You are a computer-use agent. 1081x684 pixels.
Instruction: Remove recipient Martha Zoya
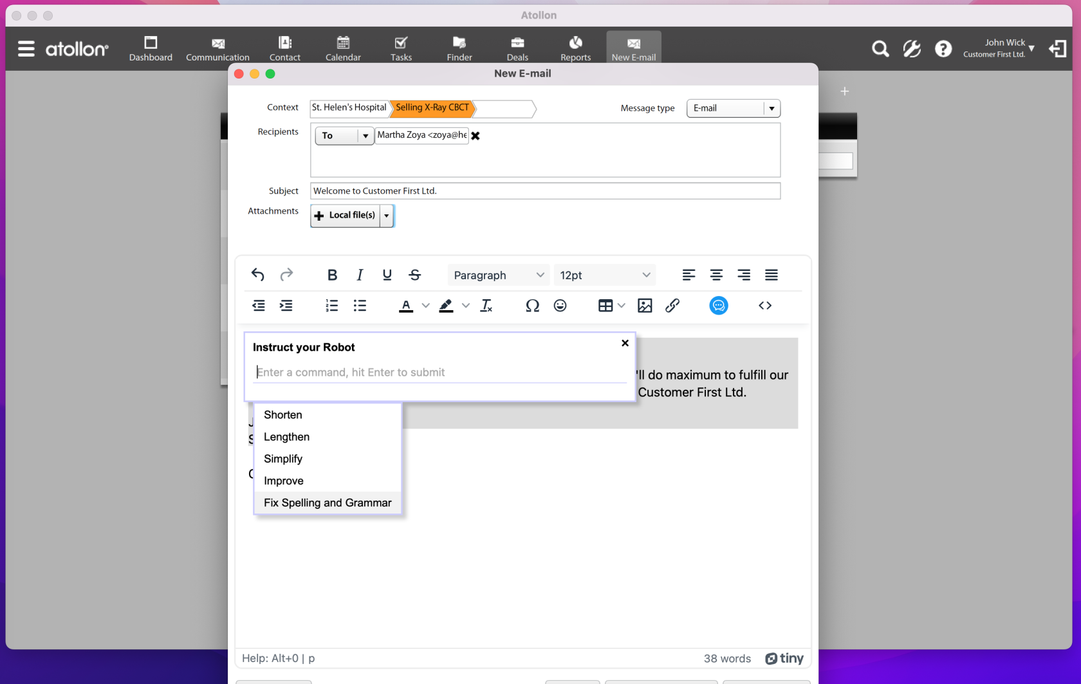476,136
